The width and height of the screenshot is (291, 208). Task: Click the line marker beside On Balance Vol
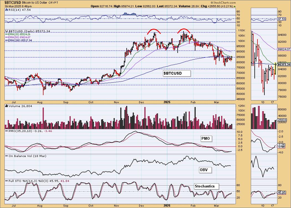point(7,156)
